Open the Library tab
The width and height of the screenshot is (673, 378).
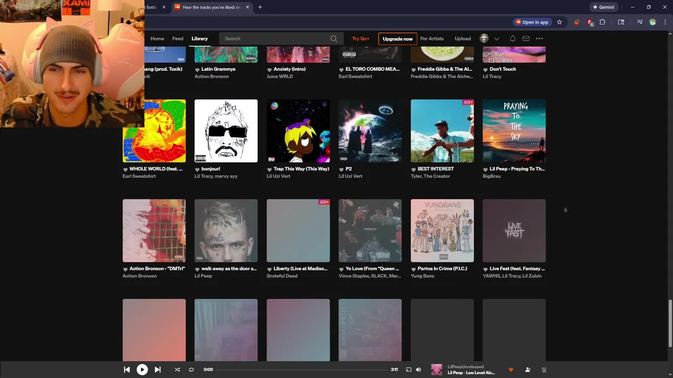pyautogui.click(x=200, y=38)
